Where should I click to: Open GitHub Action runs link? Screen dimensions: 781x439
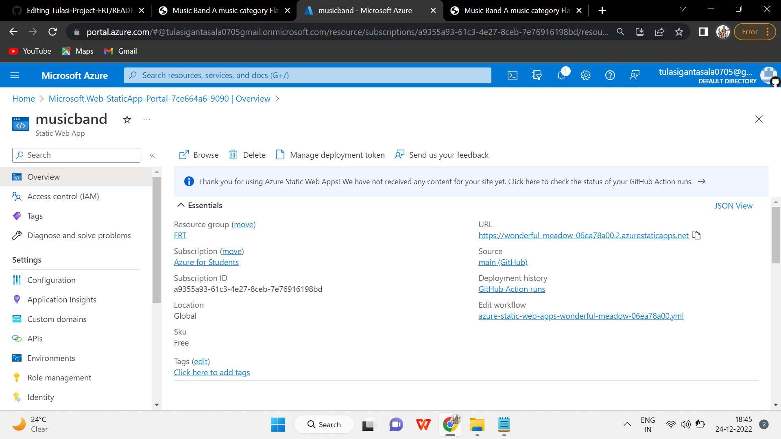pos(511,289)
